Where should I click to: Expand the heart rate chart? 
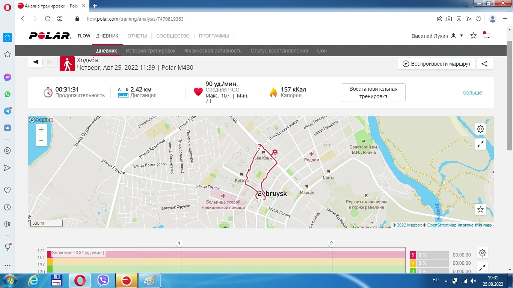[x=483, y=267]
